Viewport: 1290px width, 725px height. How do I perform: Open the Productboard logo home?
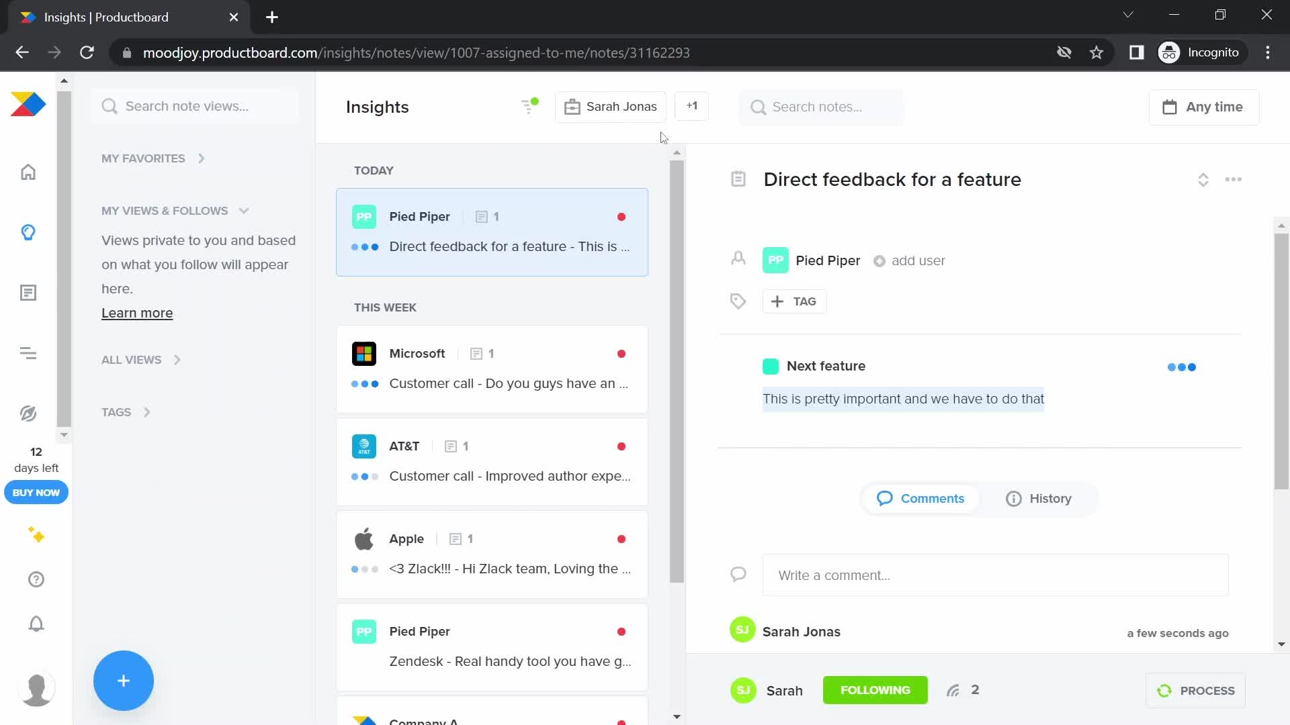tap(28, 105)
